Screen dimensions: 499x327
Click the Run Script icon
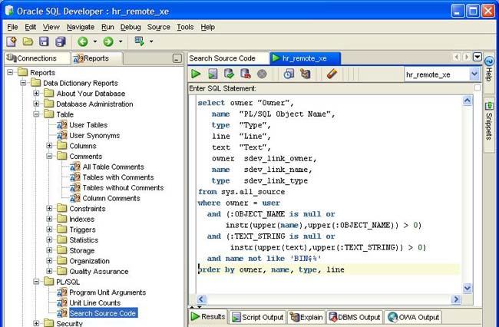coord(213,74)
